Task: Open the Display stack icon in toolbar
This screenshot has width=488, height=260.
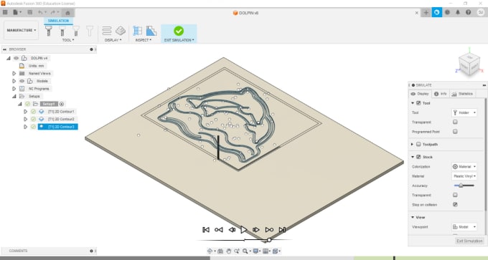Action: coord(107,31)
